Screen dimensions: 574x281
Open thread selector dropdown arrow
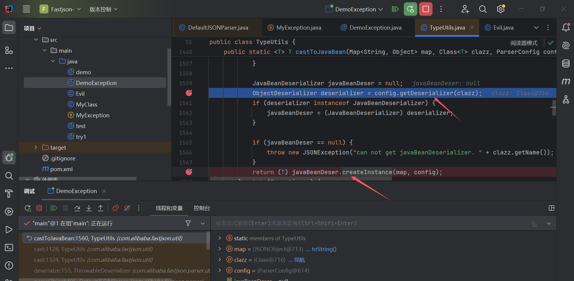[x=203, y=223]
